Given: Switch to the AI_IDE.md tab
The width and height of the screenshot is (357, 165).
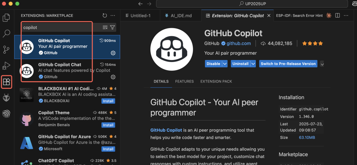Looking at the screenshot, I should [181, 16].
